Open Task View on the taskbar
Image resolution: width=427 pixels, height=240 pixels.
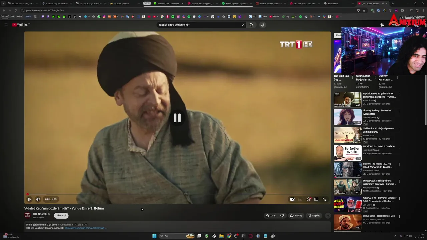pos(199,236)
